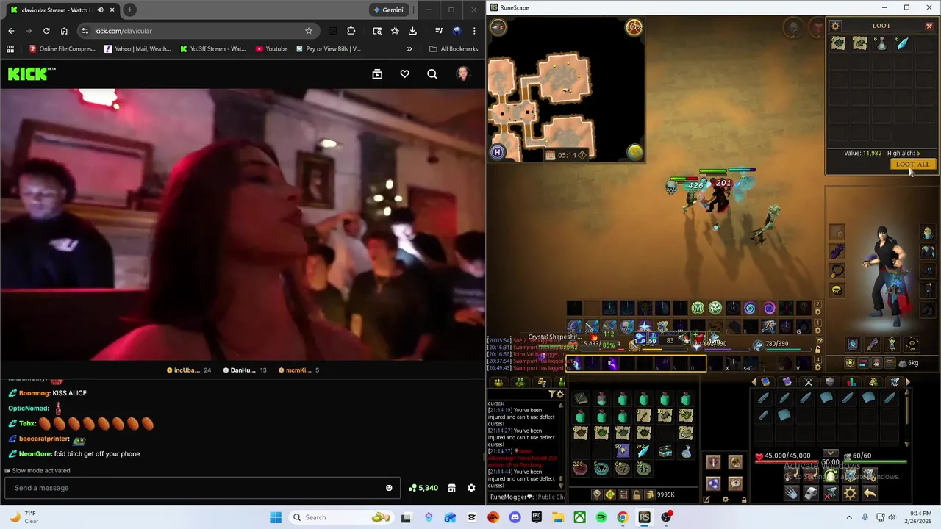Open Kick chat settings gear
Screen dimensions: 941x529
(x=471, y=488)
